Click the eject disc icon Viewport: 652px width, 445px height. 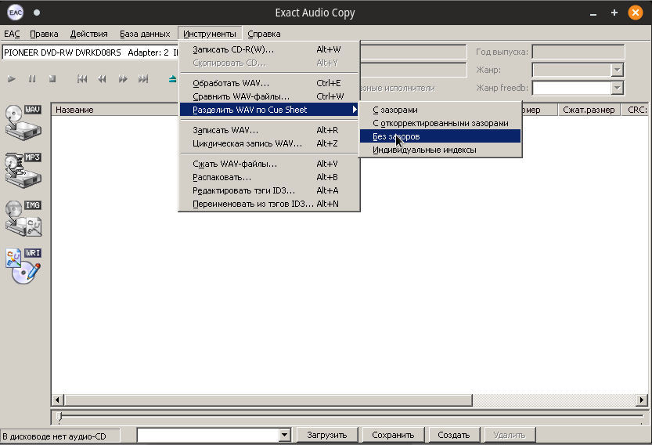click(x=172, y=78)
